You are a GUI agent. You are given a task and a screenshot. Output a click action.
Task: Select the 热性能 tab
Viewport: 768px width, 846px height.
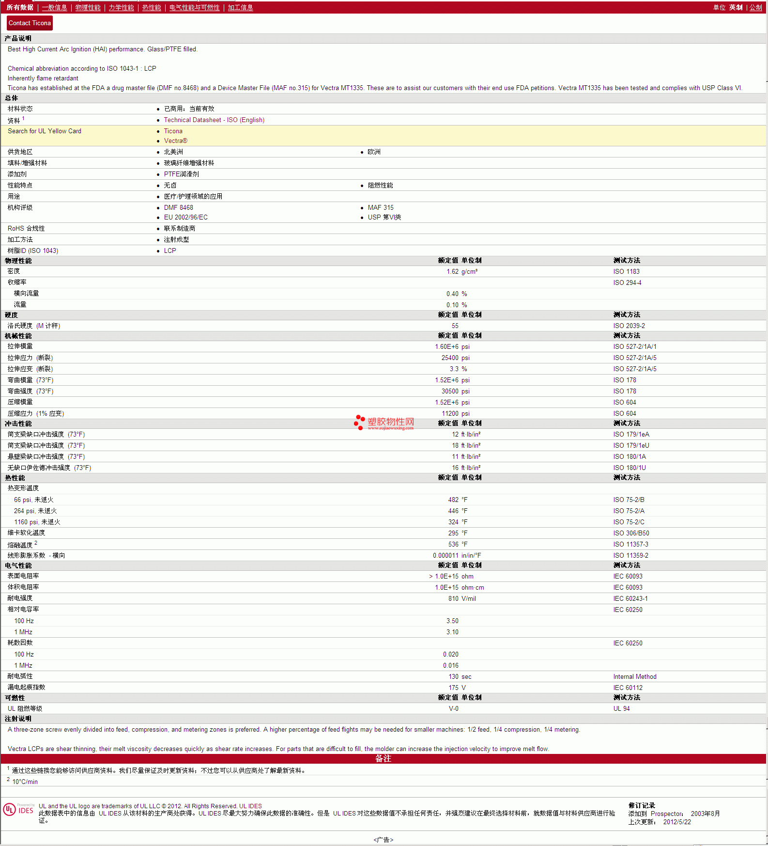point(152,7)
